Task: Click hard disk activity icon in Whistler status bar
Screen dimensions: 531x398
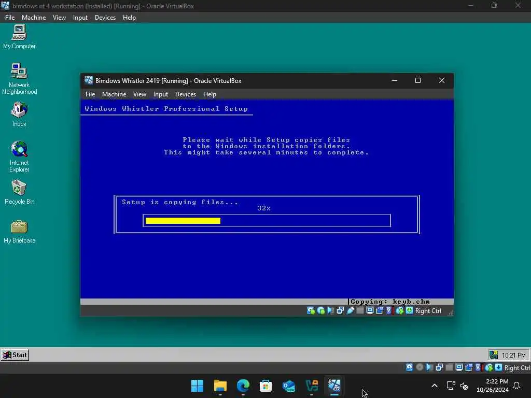Action: pos(311,311)
